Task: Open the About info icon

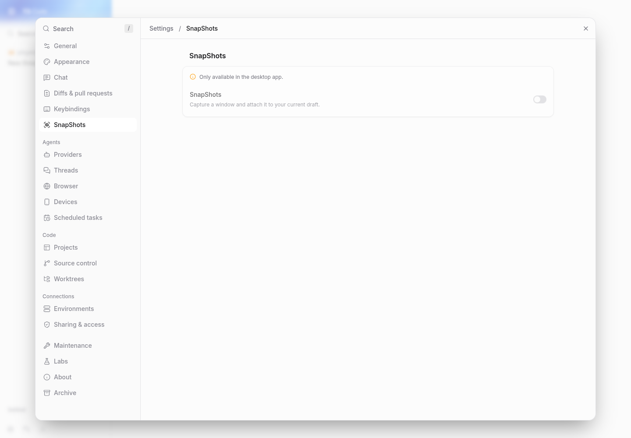Action: pyautogui.click(x=47, y=377)
